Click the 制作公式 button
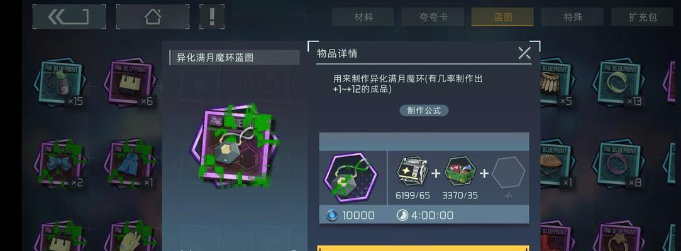The width and height of the screenshot is (681, 251). click(x=424, y=110)
